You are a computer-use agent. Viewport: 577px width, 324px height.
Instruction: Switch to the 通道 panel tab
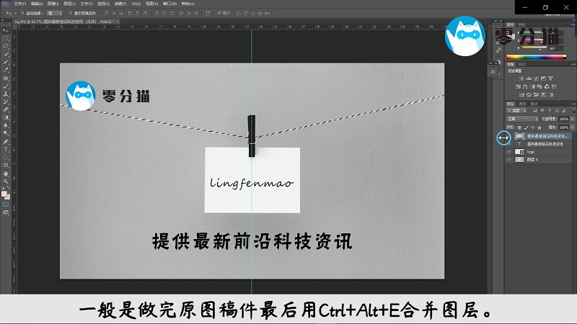pos(524,104)
